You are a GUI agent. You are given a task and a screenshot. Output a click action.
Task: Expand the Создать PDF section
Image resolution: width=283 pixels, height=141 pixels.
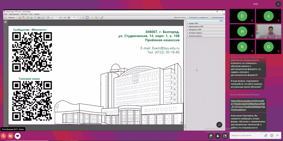[x=206, y=23]
